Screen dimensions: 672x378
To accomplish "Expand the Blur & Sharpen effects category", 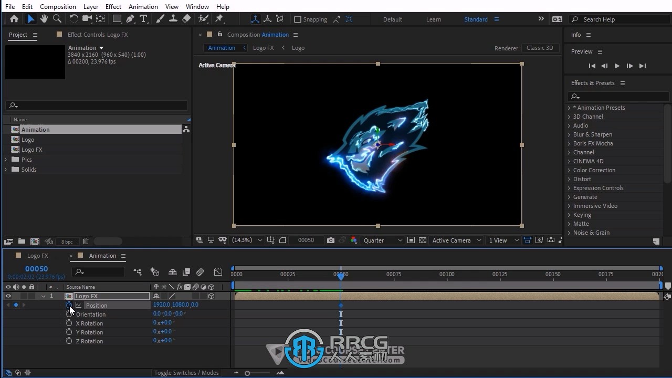I will pyautogui.click(x=569, y=134).
